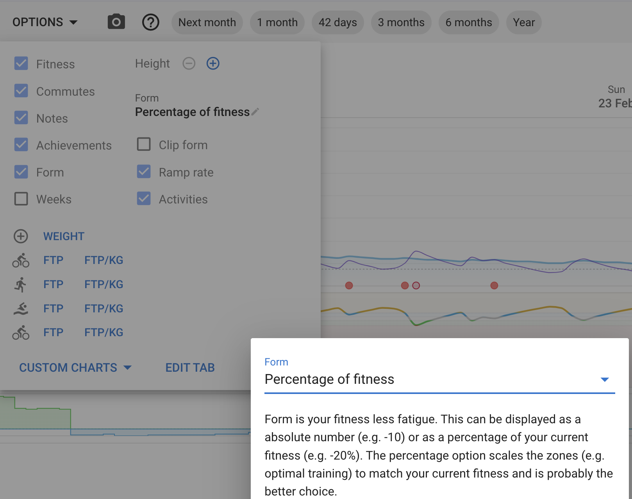Select the 1 month range chip

pos(277,22)
